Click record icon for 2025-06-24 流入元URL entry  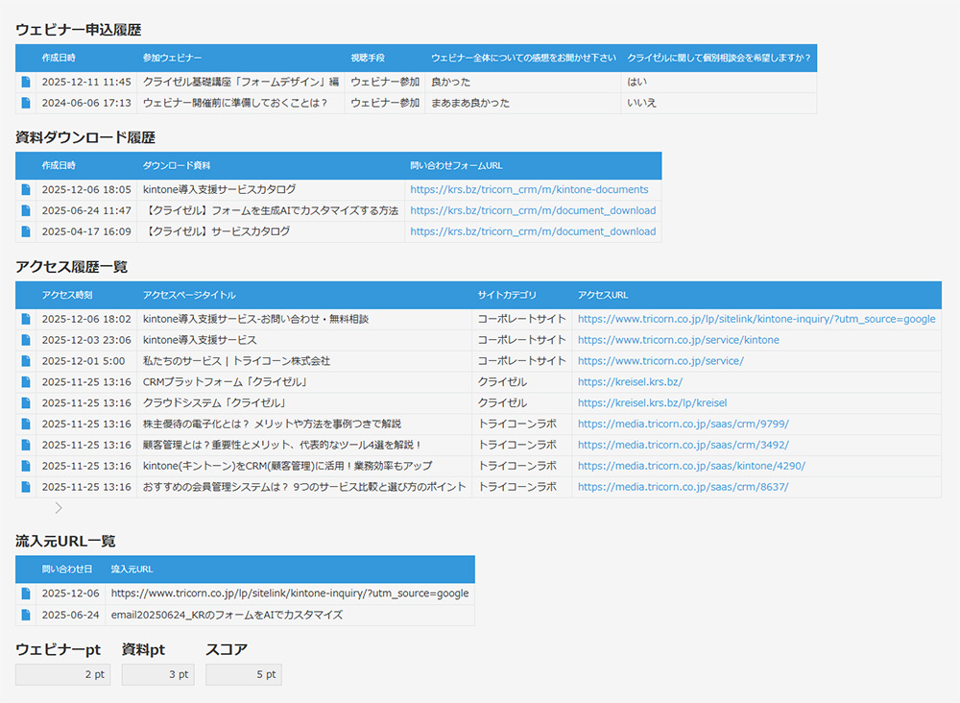pos(25,614)
